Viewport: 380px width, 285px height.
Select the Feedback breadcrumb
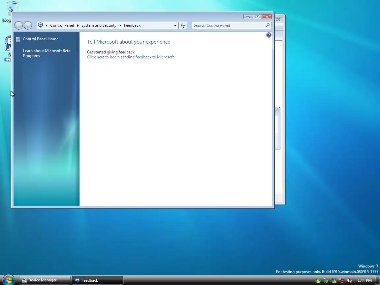point(132,25)
